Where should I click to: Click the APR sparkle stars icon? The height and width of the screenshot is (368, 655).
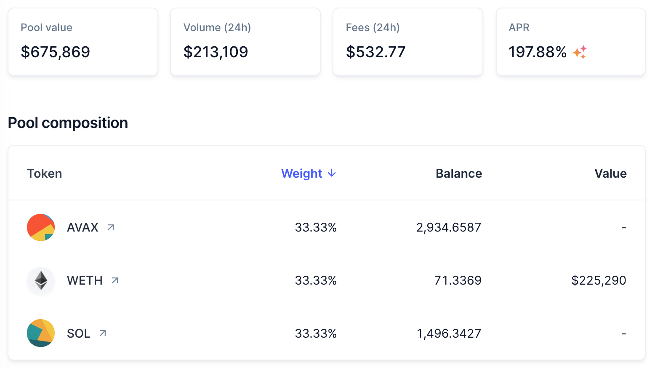(580, 52)
